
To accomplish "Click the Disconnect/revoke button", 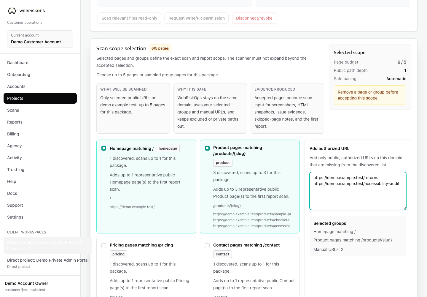I will [254, 18].
